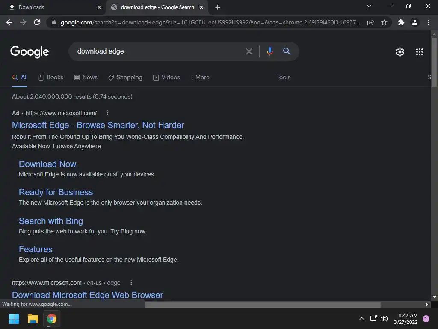
Task: Open File Explorer from the taskbar
Action: pyautogui.click(x=33, y=319)
